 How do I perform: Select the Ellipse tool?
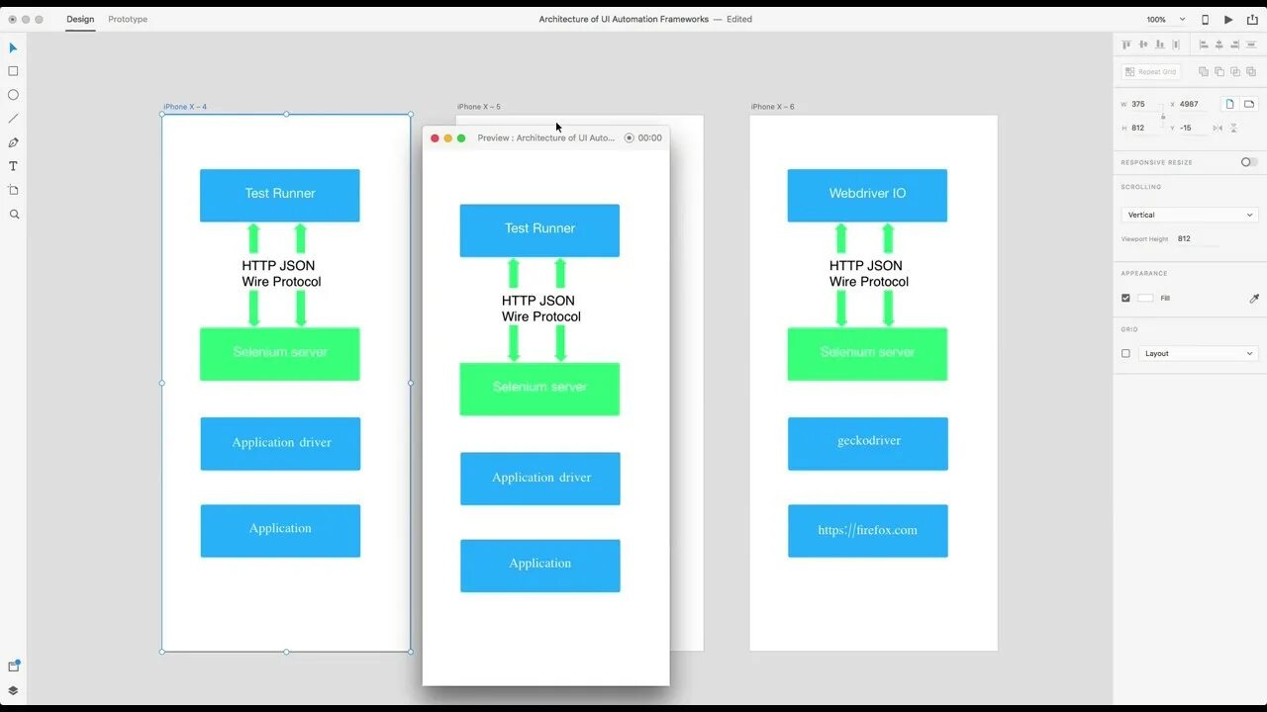pos(14,95)
